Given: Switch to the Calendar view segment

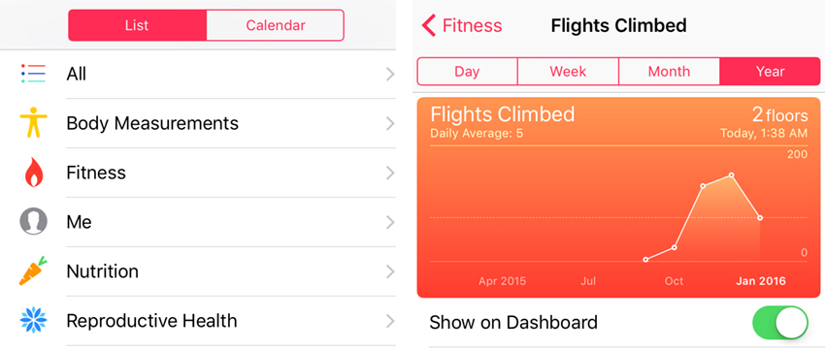Looking at the screenshot, I should pyautogui.click(x=276, y=25).
